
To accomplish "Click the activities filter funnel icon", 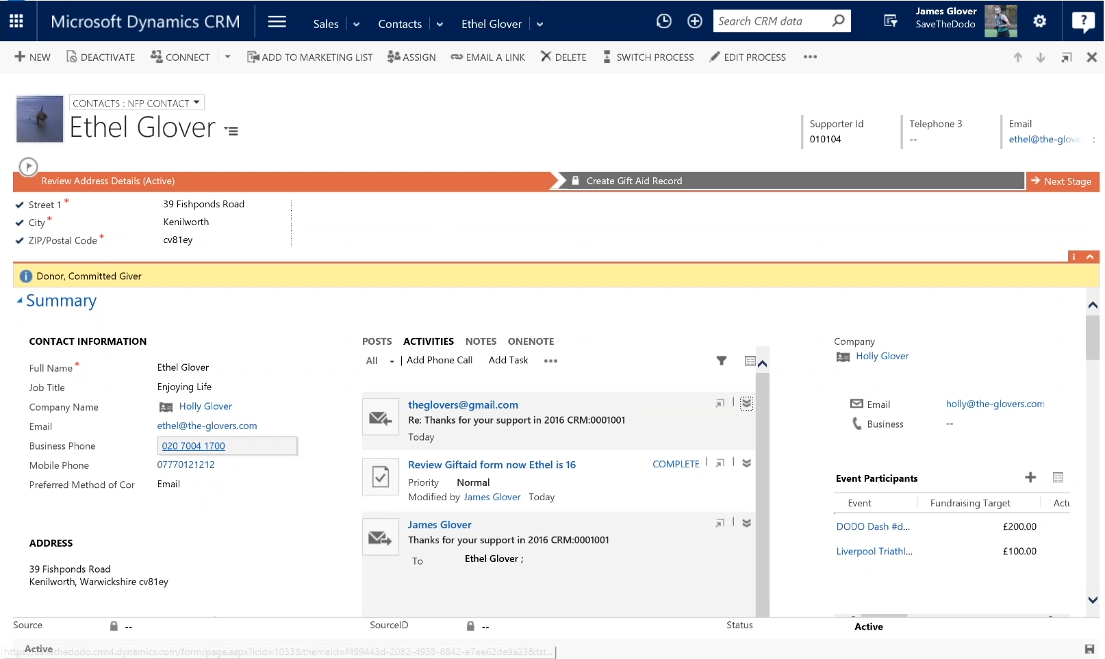I will 721,361.
